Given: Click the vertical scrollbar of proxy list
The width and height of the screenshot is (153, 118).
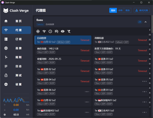Looking at the screenshot, I should pos(152,24).
